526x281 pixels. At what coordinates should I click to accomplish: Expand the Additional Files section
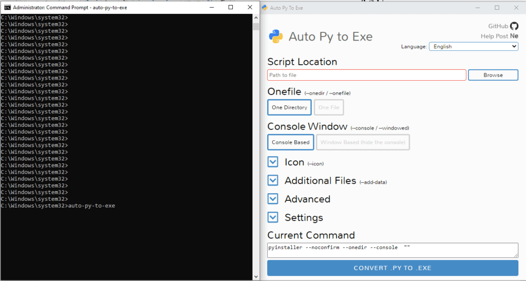(273, 180)
